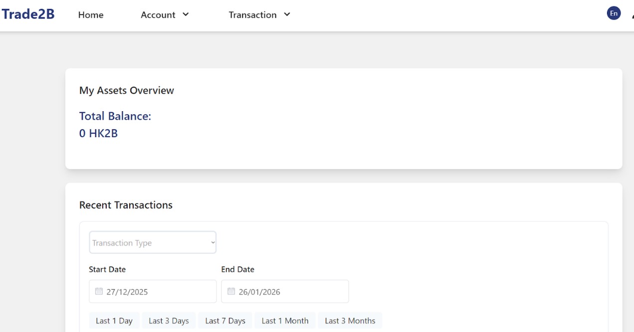This screenshot has height=332, width=634.
Task: Click the Start Date input field
Action: click(x=160, y=292)
